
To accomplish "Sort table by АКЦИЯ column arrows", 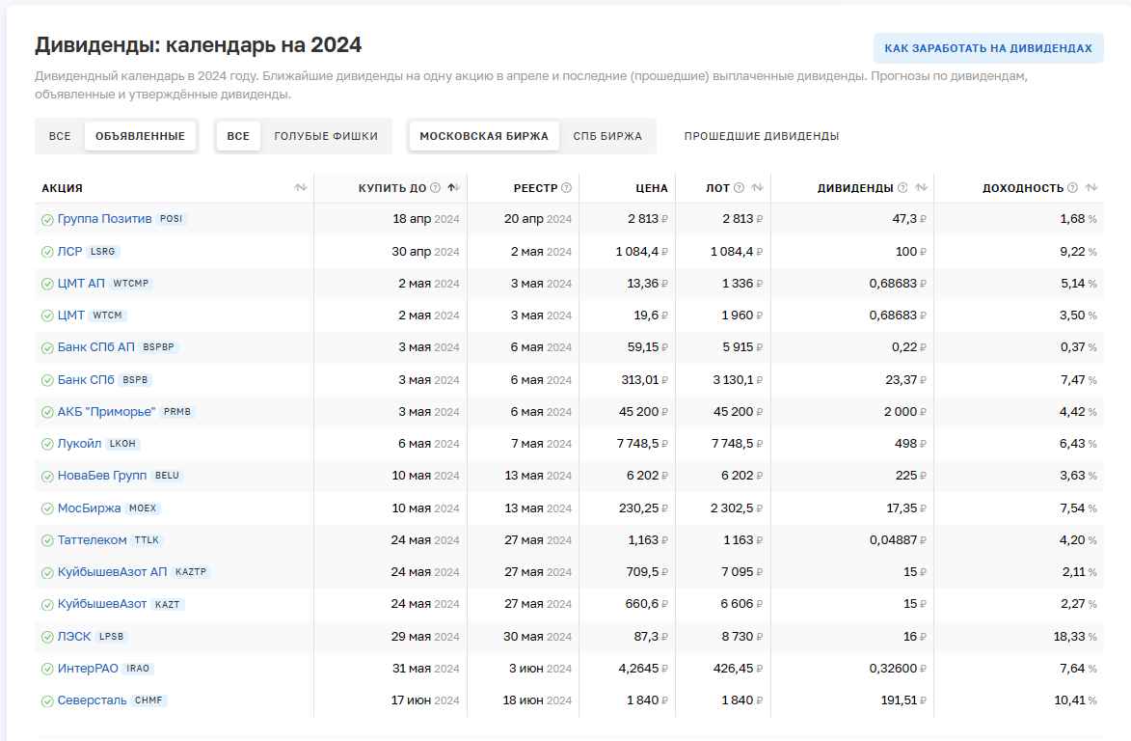I will [301, 187].
